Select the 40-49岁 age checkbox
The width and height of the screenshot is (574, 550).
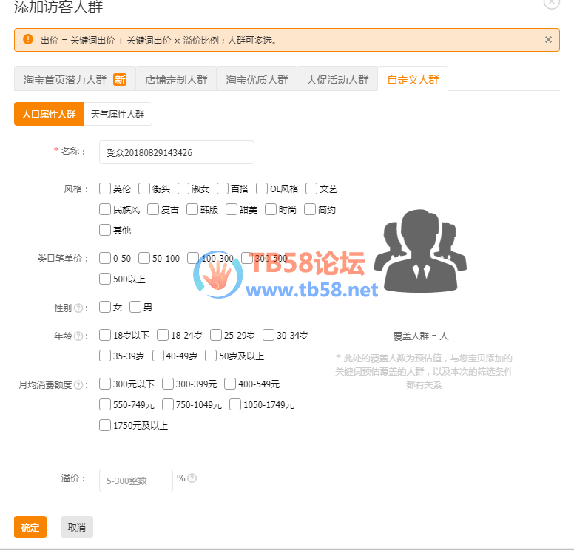point(158,356)
